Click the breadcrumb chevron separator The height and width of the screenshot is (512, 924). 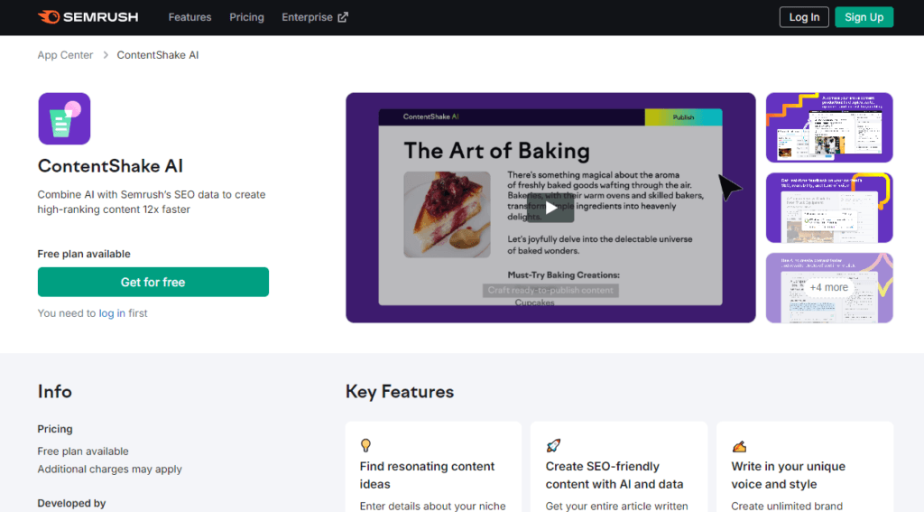pos(106,55)
